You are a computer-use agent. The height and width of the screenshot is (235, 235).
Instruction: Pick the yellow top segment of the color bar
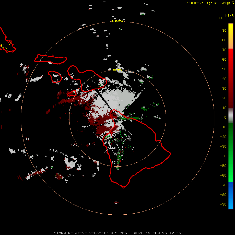point(231,36)
